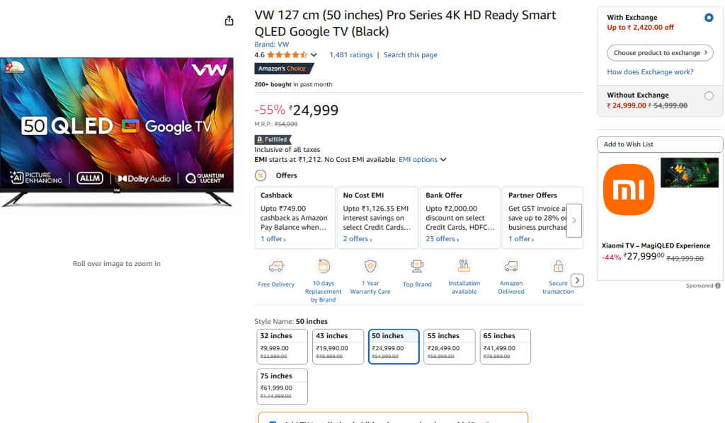Switch to the 32 inches variant
This screenshot has height=423, width=725.
[x=282, y=346]
